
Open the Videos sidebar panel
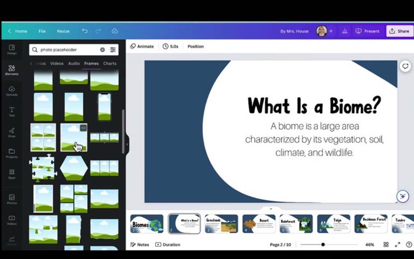(11, 220)
